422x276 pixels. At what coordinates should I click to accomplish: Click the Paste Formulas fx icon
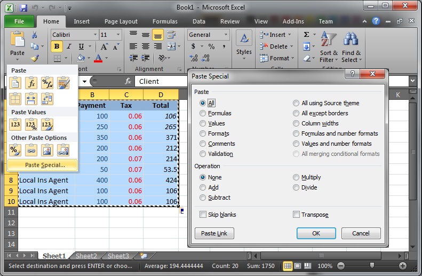coord(31,83)
